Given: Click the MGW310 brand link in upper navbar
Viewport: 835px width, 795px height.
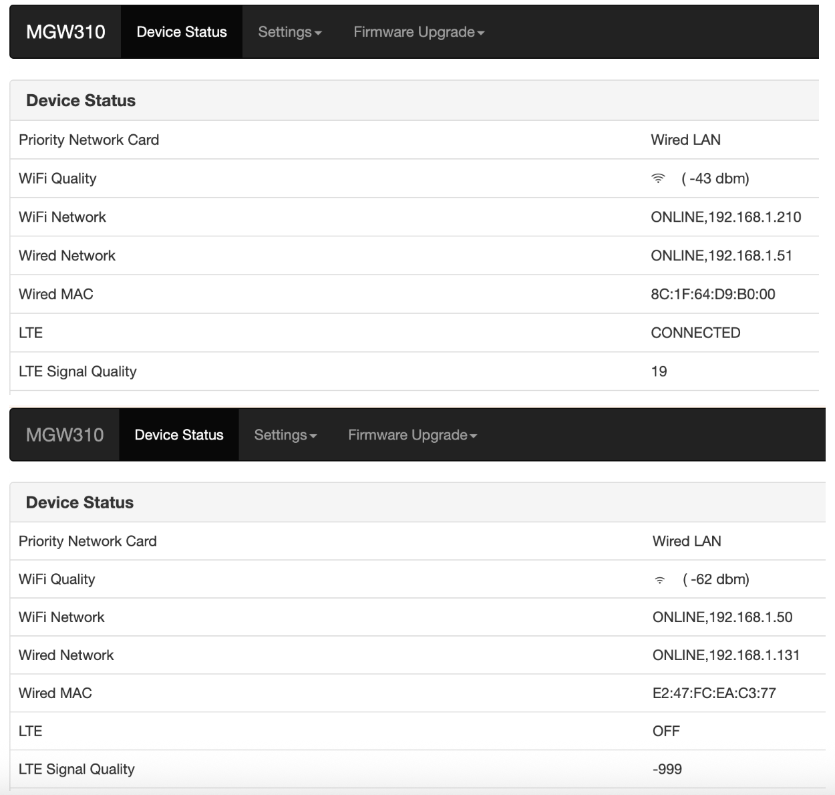Looking at the screenshot, I should pyautogui.click(x=65, y=32).
